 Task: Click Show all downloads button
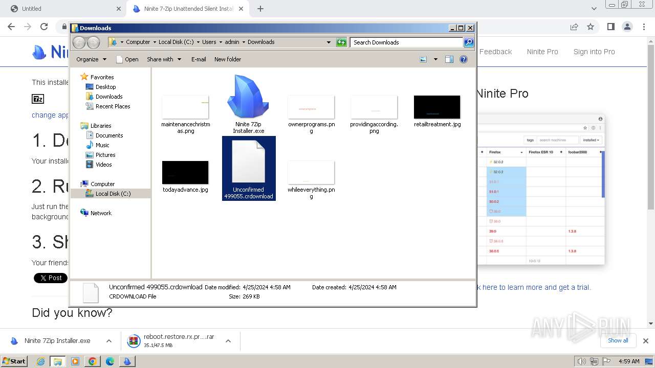click(618, 340)
